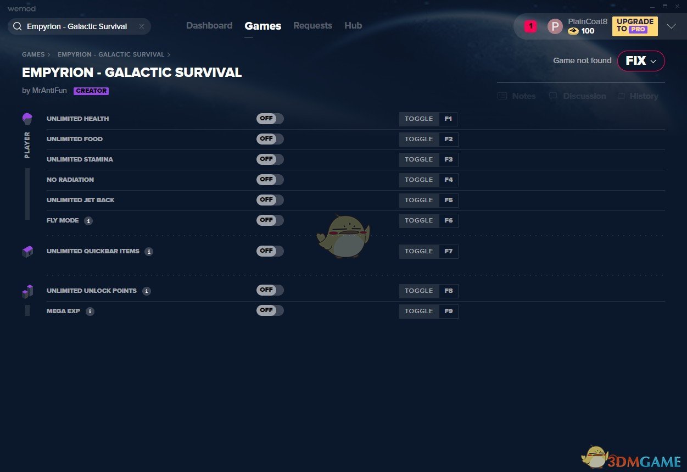Change the F6 hotkey binding
This screenshot has height=472, width=687.
point(449,221)
